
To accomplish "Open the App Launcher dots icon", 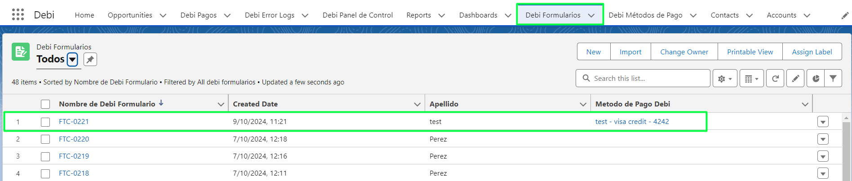I will (18, 15).
